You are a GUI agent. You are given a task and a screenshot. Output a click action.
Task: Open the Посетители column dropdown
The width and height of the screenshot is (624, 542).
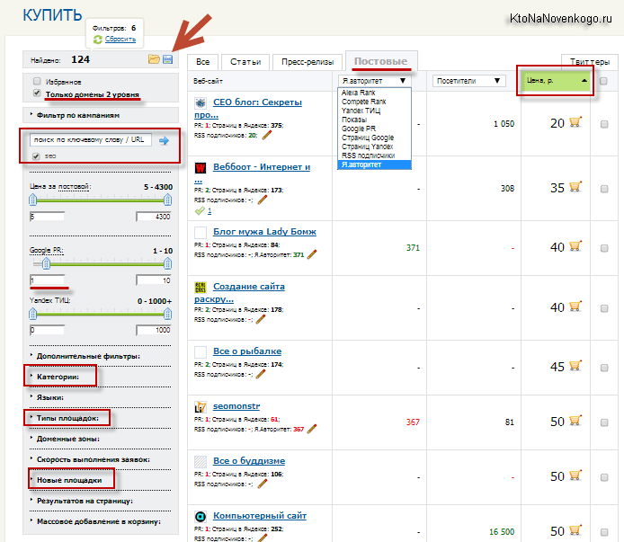click(468, 81)
